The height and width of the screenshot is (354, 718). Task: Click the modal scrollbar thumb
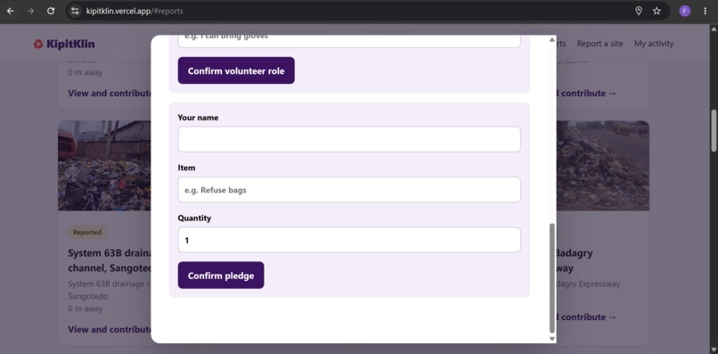tap(551, 278)
